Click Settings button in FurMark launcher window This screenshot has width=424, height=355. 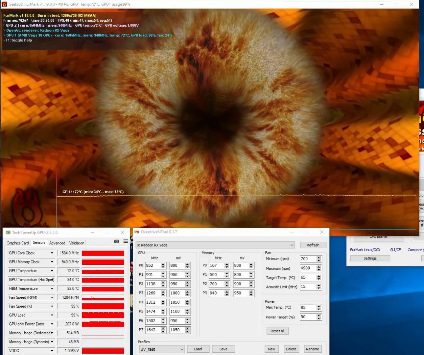pyautogui.click(x=370, y=258)
